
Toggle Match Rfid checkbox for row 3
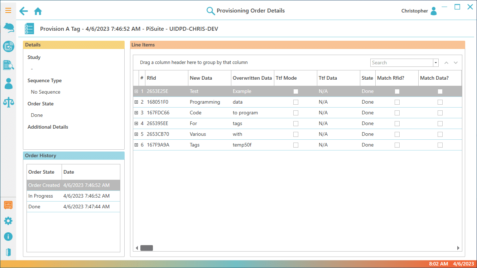click(397, 113)
